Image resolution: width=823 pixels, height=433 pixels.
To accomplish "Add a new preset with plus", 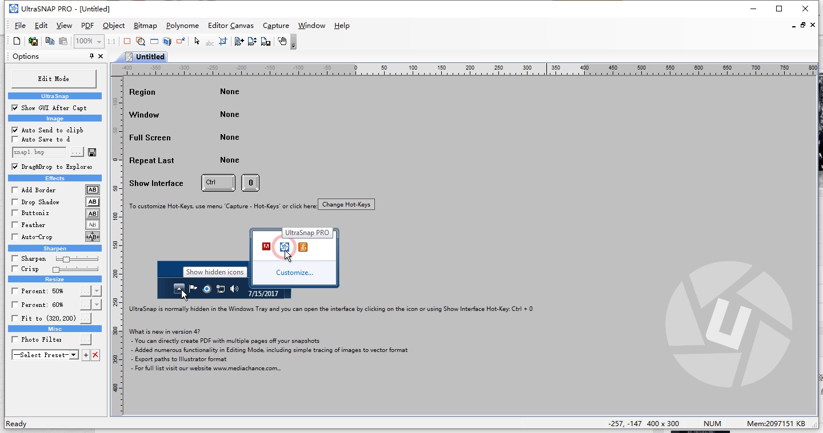I will click(86, 355).
